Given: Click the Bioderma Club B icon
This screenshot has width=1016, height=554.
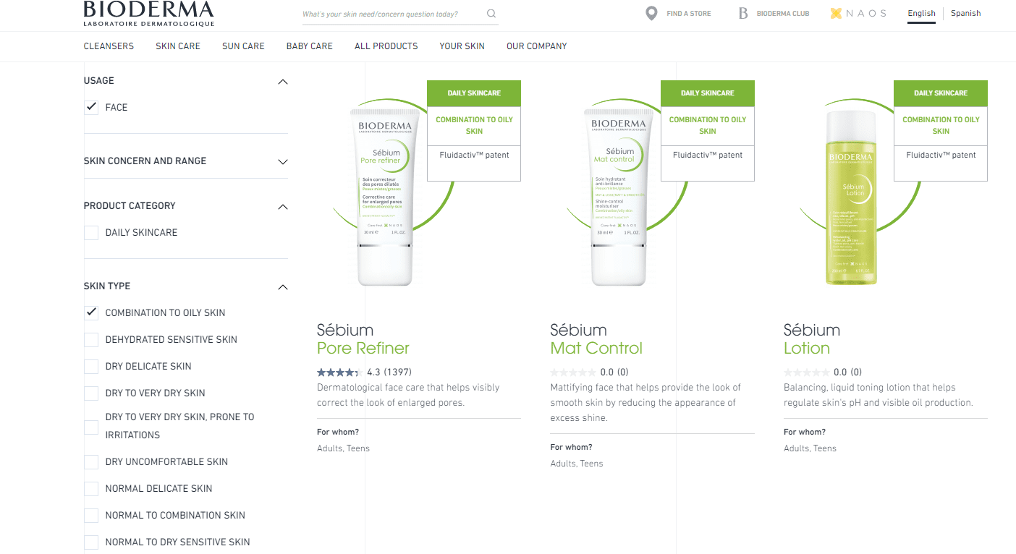Looking at the screenshot, I should point(743,13).
